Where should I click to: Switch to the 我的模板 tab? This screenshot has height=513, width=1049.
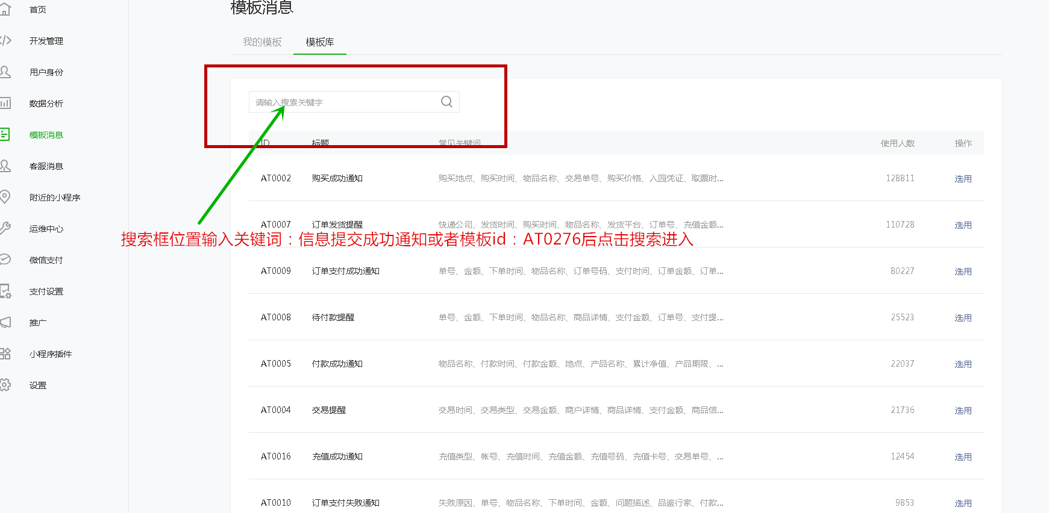click(x=262, y=42)
